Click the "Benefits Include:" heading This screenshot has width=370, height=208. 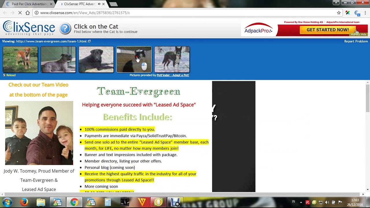(138, 117)
